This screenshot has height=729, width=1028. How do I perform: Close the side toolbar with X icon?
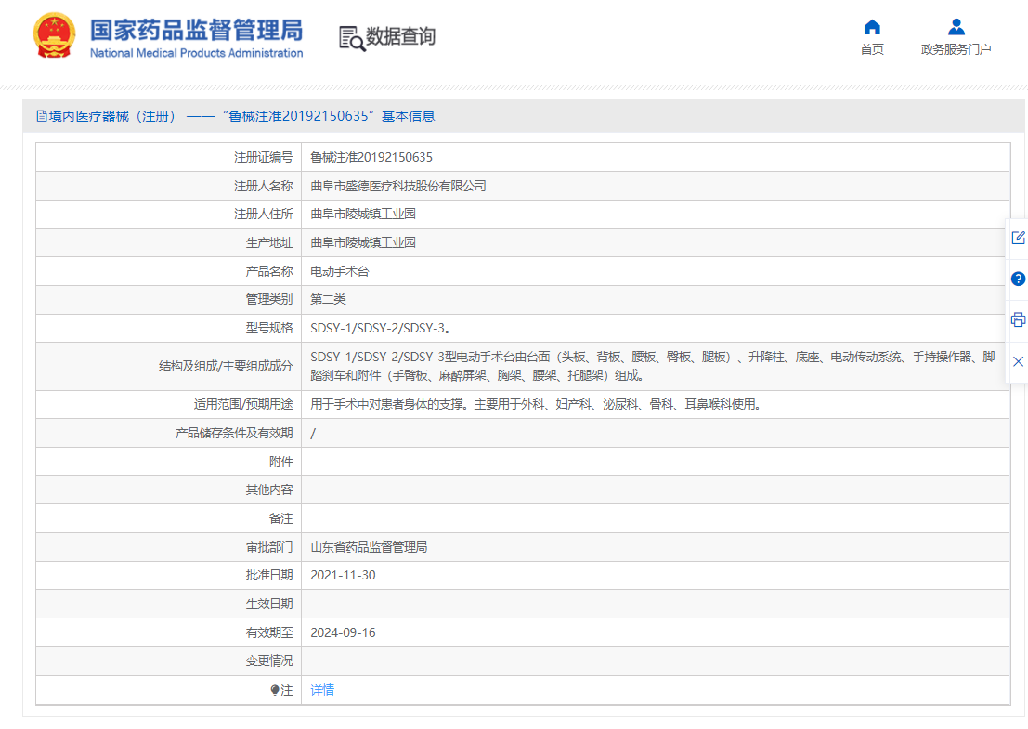click(1018, 361)
